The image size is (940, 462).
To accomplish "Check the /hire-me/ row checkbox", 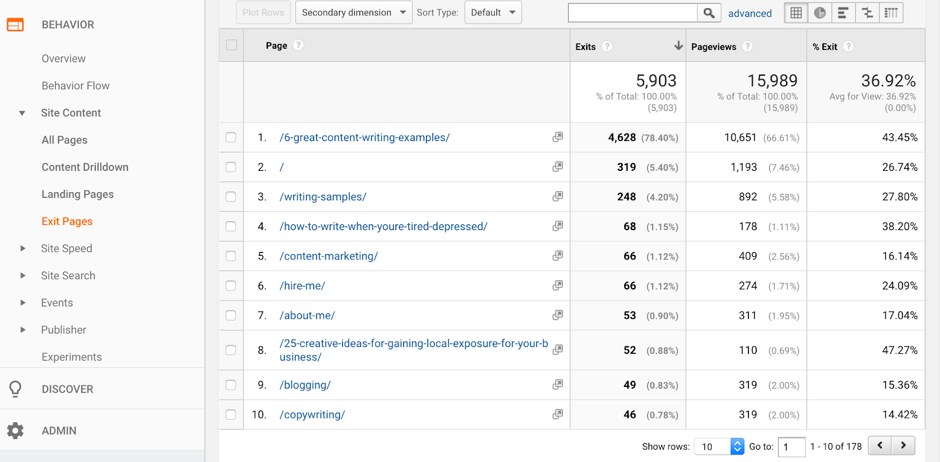I will [231, 286].
